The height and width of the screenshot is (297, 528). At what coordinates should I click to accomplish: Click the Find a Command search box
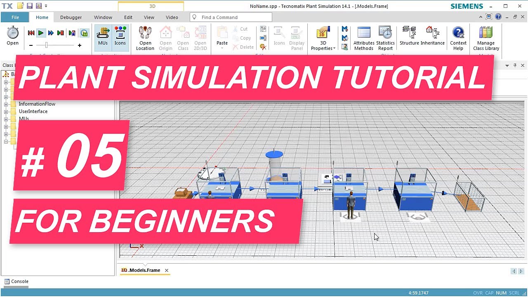pyautogui.click(x=231, y=17)
